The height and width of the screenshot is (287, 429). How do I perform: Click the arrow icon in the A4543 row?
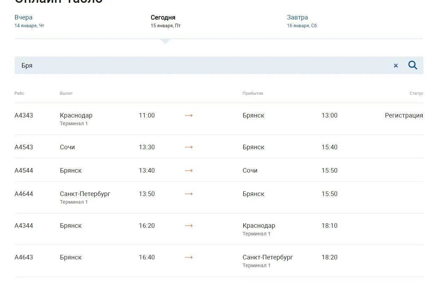click(189, 147)
